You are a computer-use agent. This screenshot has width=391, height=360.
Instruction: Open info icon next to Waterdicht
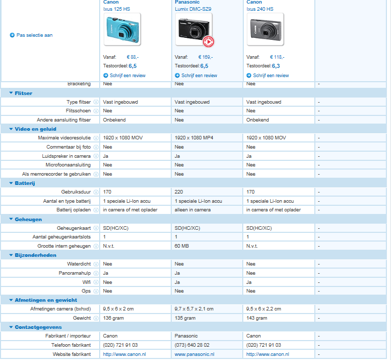(96, 264)
